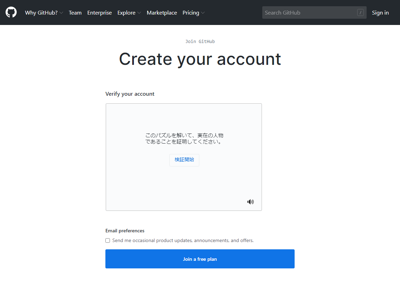Click the GitHub Octocat logo

(x=11, y=12)
